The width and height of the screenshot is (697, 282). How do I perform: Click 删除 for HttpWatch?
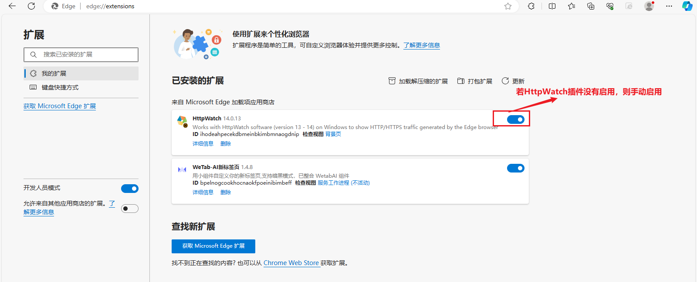(226, 144)
